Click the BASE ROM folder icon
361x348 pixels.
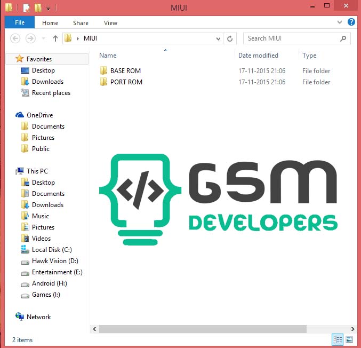tap(103, 70)
